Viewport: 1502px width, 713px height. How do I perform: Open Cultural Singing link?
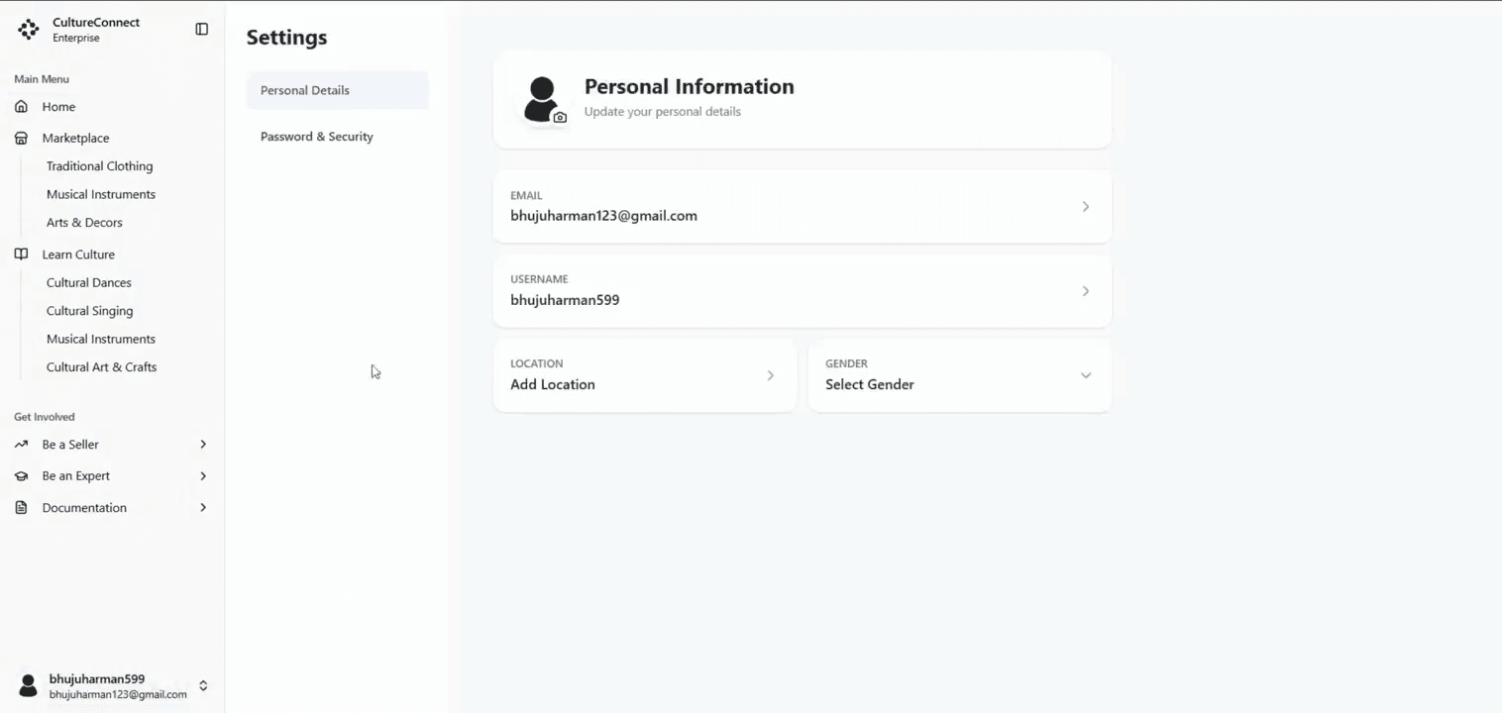coord(89,311)
